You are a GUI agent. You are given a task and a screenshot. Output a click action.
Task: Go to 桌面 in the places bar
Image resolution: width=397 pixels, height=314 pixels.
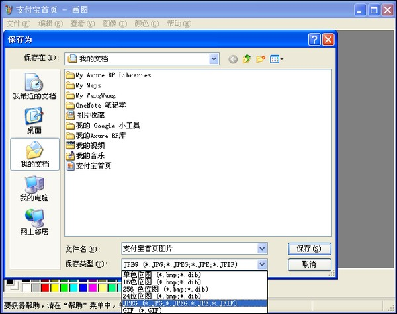(34, 120)
